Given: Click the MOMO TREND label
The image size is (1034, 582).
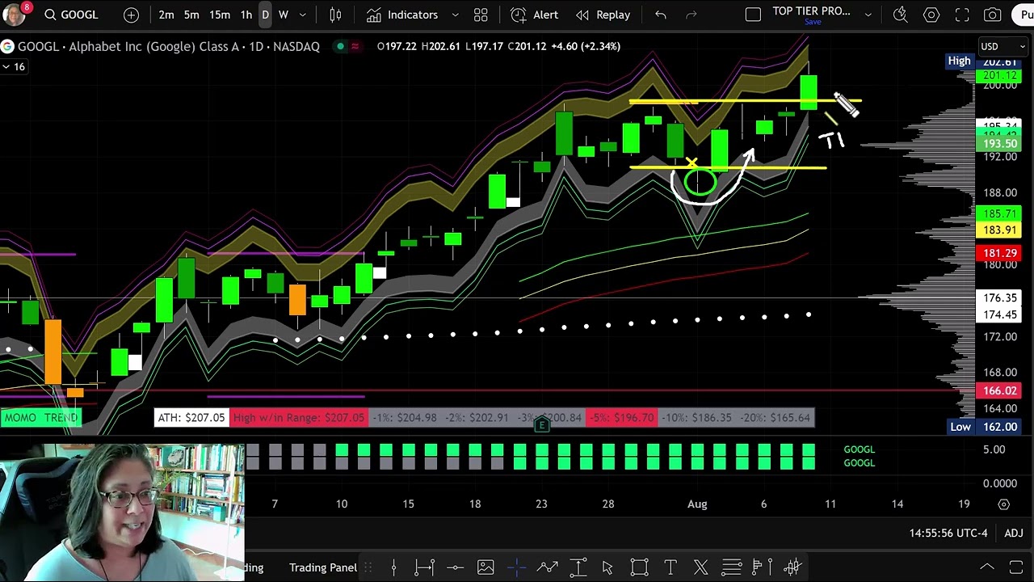Looking at the screenshot, I should pyautogui.click(x=40, y=418).
